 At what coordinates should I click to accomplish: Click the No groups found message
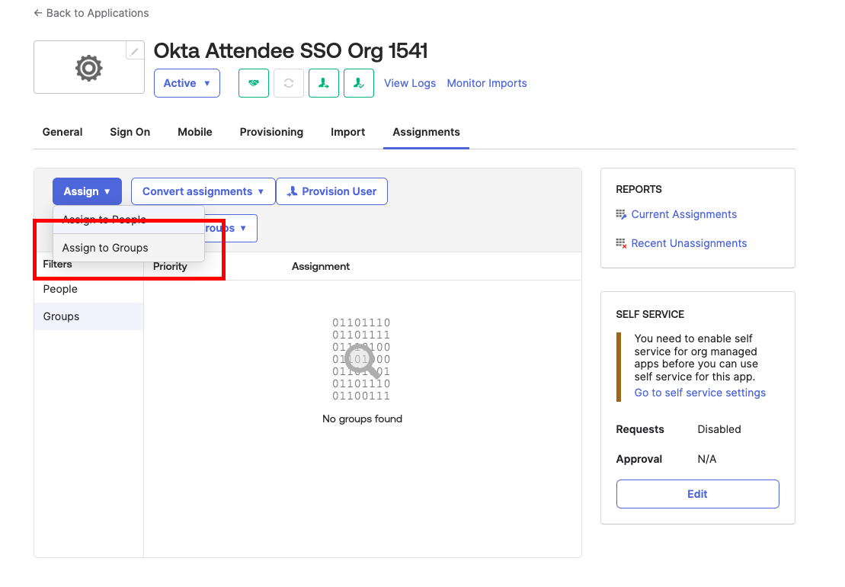tap(362, 419)
